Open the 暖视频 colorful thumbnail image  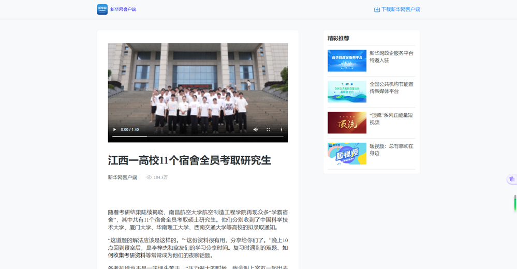(347, 154)
